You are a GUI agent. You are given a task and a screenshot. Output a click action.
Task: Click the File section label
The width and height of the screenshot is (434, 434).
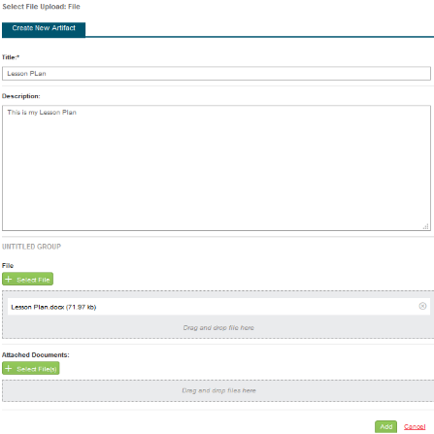tap(8, 266)
